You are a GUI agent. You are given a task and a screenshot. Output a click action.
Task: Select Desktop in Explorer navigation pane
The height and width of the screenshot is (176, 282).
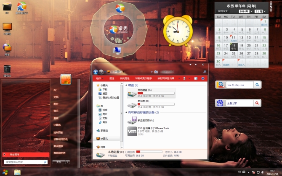[103, 93]
